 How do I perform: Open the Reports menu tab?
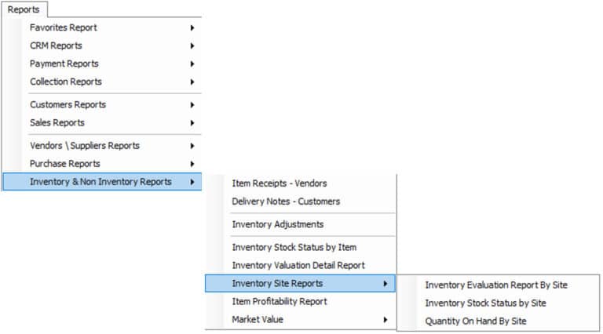24,9
